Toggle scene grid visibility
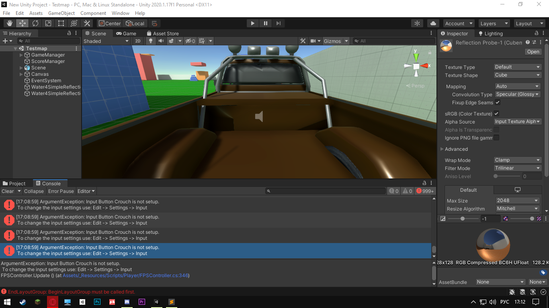 click(x=202, y=41)
